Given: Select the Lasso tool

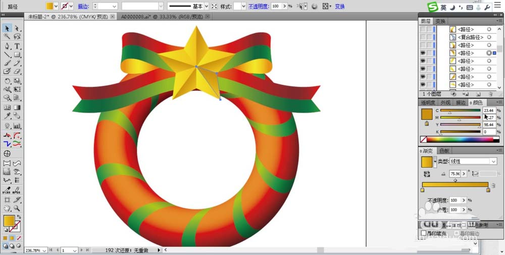Looking at the screenshot, I should (17, 37).
